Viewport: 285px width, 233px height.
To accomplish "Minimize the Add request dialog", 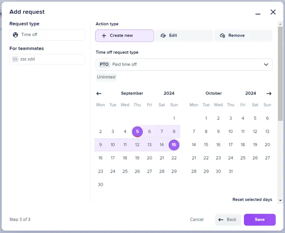I will tap(258, 14).
